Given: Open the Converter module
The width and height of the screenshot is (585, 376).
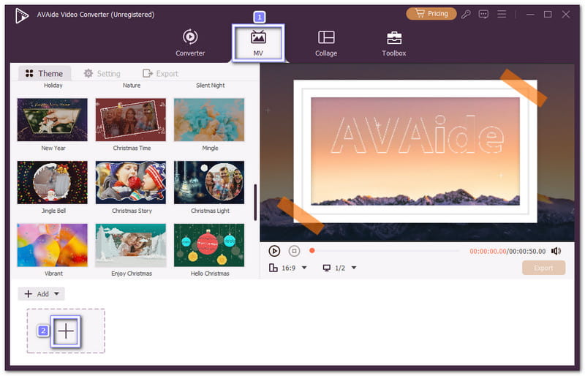Looking at the screenshot, I should click(x=190, y=42).
